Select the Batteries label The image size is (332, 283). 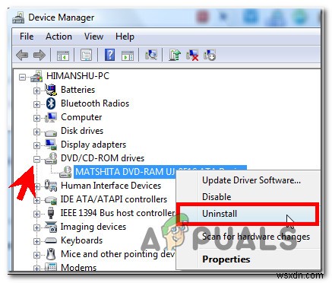click(x=77, y=90)
